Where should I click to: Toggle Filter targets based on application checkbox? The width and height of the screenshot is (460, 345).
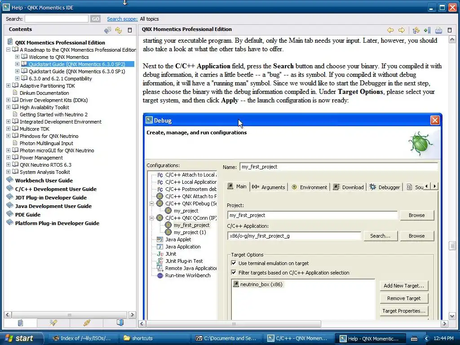[234, 272]
